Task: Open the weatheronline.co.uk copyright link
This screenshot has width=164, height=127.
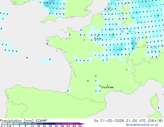Action: tap(142, 125)
